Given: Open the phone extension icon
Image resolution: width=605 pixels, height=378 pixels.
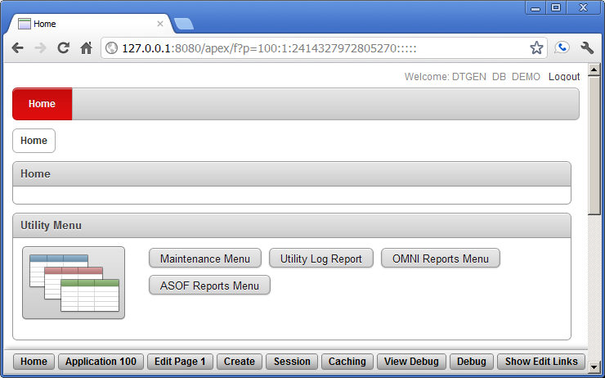Looking at the screenshot, I should coord(562,48).
